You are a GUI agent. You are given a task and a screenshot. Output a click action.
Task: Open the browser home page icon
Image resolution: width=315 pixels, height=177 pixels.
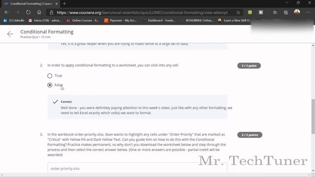[x=39, y=12]
